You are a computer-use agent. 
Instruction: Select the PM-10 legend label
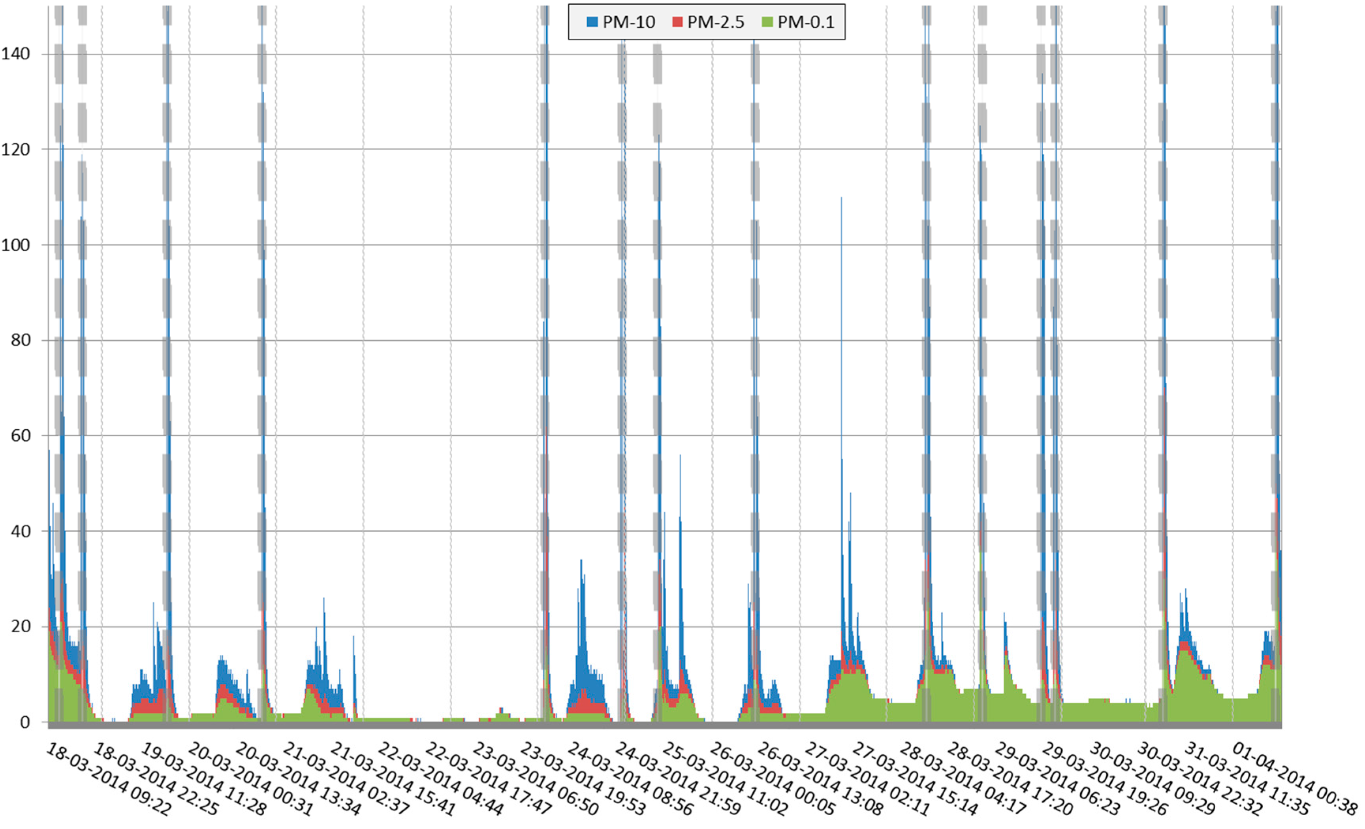point(629,22)
